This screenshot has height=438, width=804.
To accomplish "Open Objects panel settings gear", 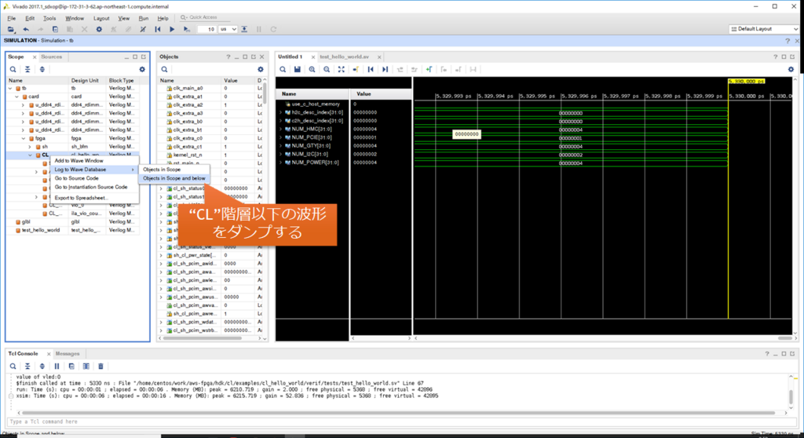I will pyautogui.click(x=261, y=69).
